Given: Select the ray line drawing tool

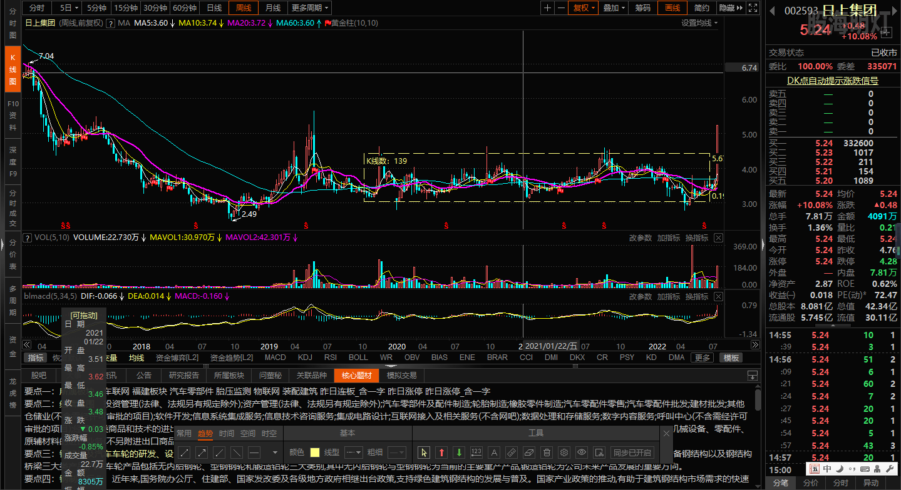Looking at the screenshot, I should pyautogui.click(x=220, y=452).
